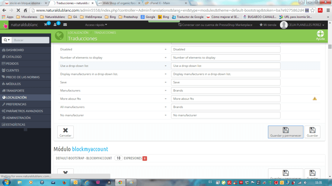Open the new customers notification icon
Viewport: 332px width, 186px height.
(x=55, y=25)
